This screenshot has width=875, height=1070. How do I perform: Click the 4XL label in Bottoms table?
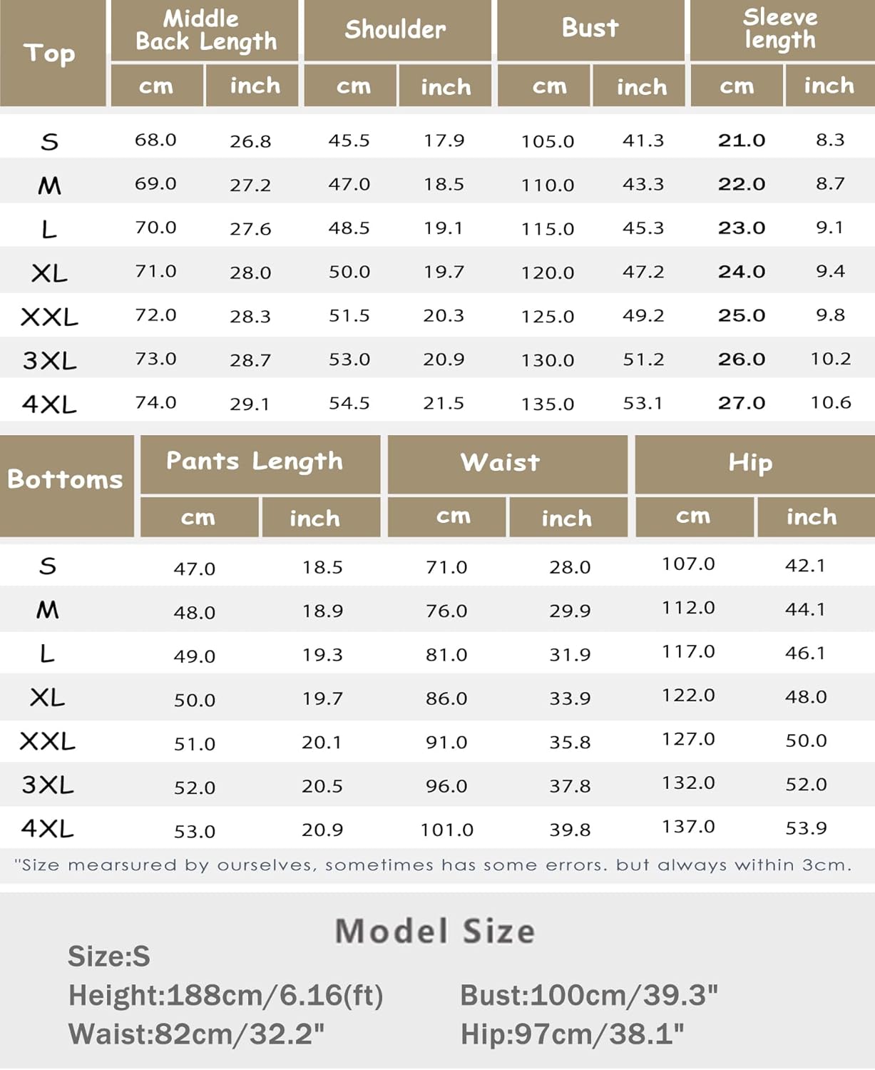tap(47, 828)
